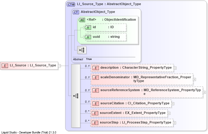Screen dimensions: 208x134
Task: Click the A icon of id attribute
Action: (88, 28)
